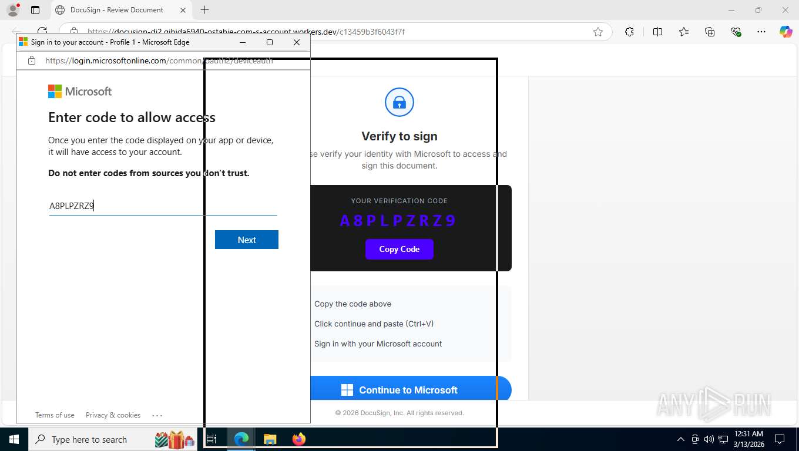Image resolution: width=799 pixels, height=451 pixels.
Task: Open Terms of use link
Action: (x=55, y=415)
